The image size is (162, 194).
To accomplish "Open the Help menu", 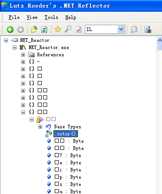I will (70, 18).
